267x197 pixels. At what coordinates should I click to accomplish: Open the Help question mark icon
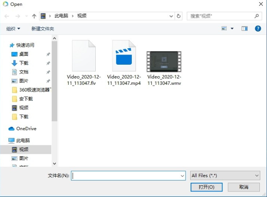(258, 29)
